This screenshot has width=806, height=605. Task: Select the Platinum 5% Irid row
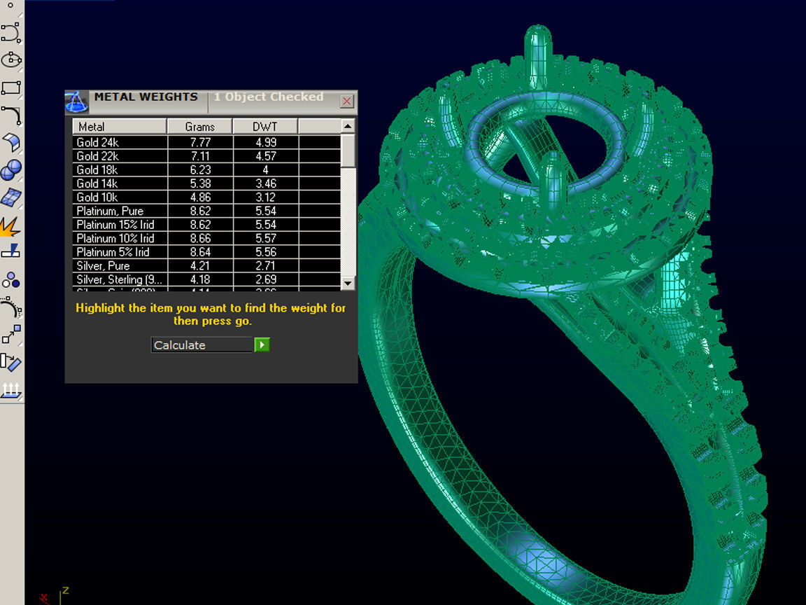pyautogui.click(x=206, y=252)
